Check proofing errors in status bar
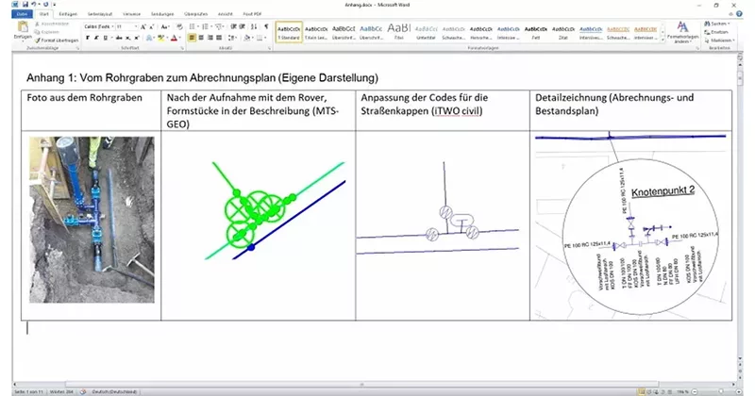The height and width of the screenshot is (396, 755). pyautogui.click(x=83, y=391)
